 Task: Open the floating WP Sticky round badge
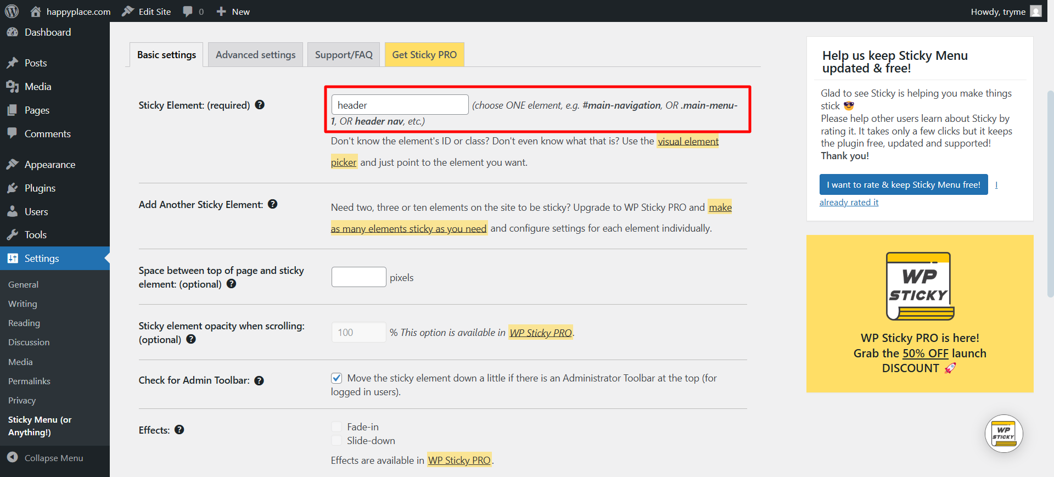pos(1003,434)
